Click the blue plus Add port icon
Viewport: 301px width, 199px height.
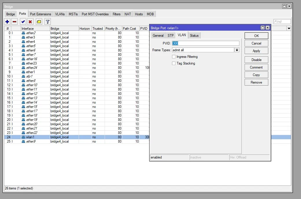click(x=7, y=22)
